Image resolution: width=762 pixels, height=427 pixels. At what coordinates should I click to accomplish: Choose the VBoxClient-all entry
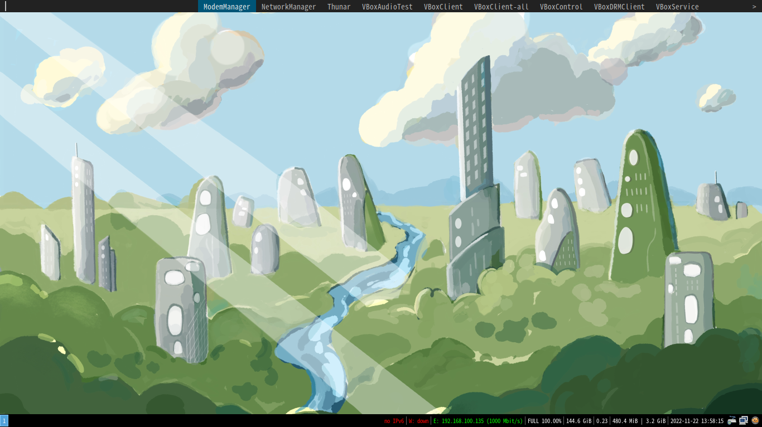[501, 7]
